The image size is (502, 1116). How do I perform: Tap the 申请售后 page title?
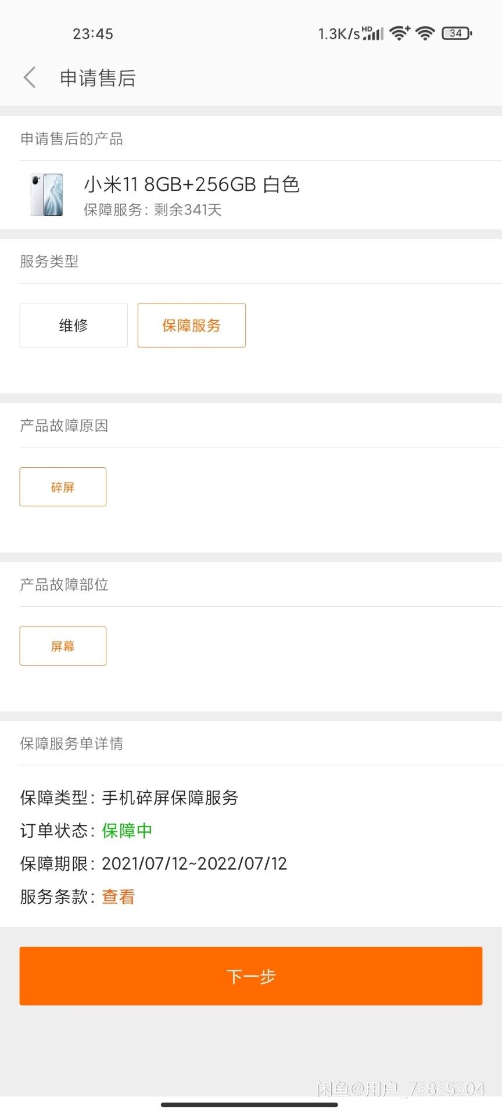click(x=98, y=78)
